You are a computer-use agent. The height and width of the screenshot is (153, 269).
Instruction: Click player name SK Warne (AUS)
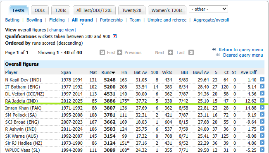pyautogui.click(x=21, y=136)
